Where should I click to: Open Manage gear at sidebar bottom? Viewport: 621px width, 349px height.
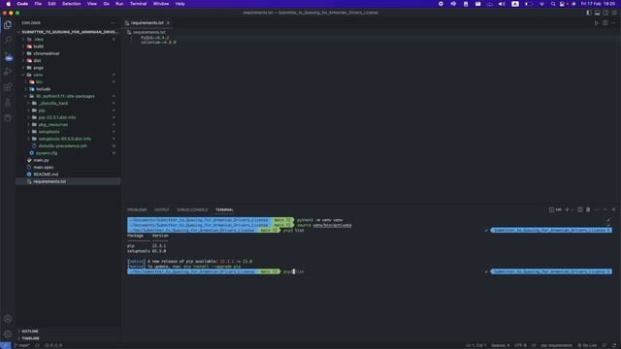[8, 334]
